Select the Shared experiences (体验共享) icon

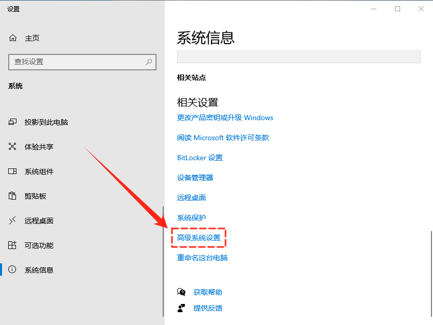[13, 147]
